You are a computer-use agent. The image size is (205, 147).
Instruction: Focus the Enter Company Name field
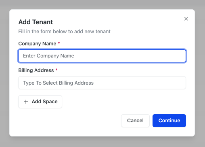(102, 56)
